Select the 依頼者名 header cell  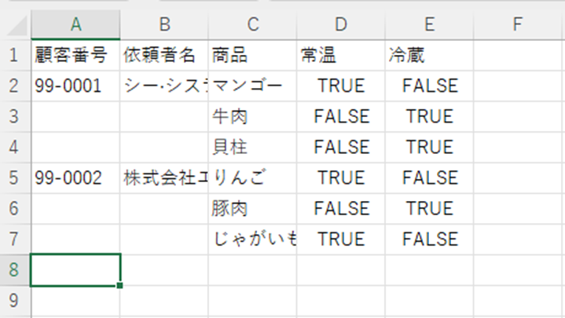[164, 55]
